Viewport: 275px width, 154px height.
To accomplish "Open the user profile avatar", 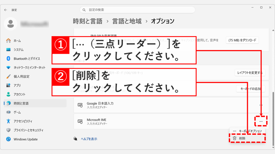I will click(10, 24).
